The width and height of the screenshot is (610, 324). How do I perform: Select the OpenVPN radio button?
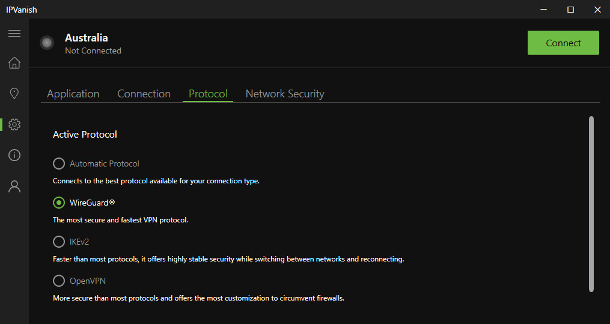(59, 281)
